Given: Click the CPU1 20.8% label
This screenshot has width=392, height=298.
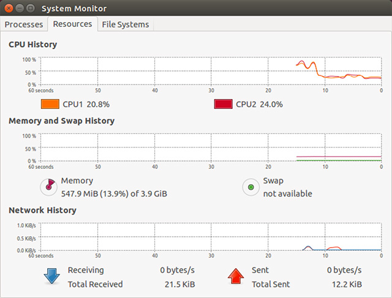Looking at the screenshot, I should pyautogui.click(x=86, y=104).
